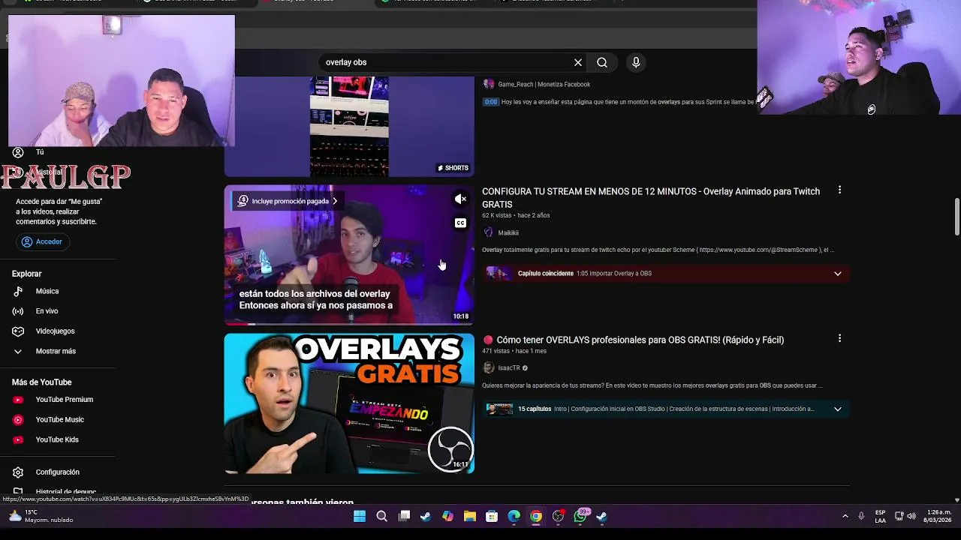Screen dimensions: 961x540
Task: Open the 'OVERLAYS GRATIS' video thumbnail
Action: click(x=349, y=403)
